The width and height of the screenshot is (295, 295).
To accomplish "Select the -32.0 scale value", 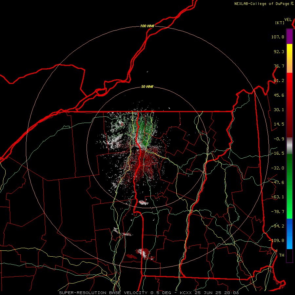I will pos(278,168).
